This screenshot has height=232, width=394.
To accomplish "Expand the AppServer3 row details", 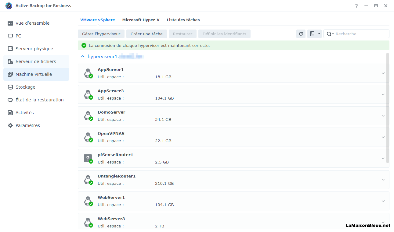I will click(x=383, y=94).
